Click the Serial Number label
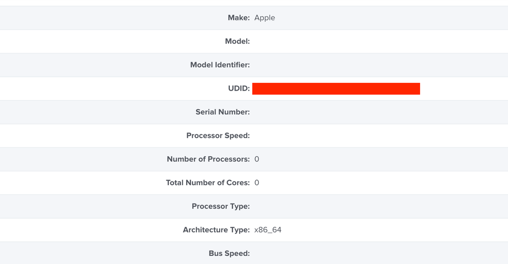This screenshot has width=508, height=264. point(223,112)
